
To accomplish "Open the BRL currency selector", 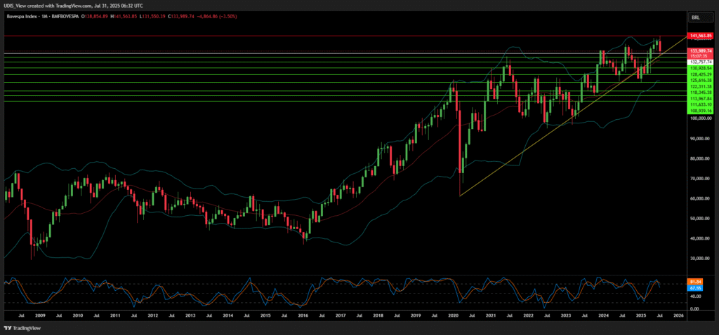I will pos(696,17).
